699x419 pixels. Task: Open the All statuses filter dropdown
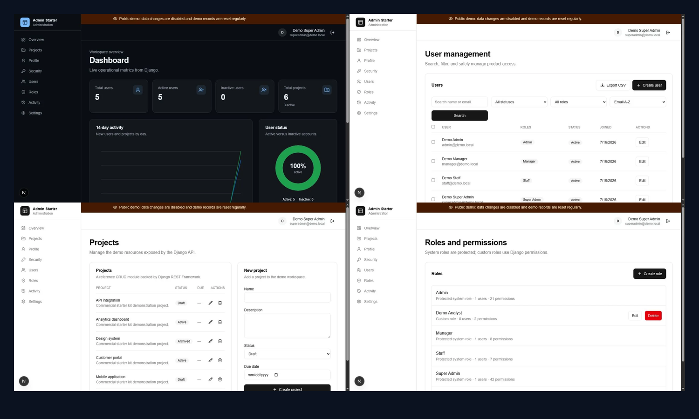(519, 102)
